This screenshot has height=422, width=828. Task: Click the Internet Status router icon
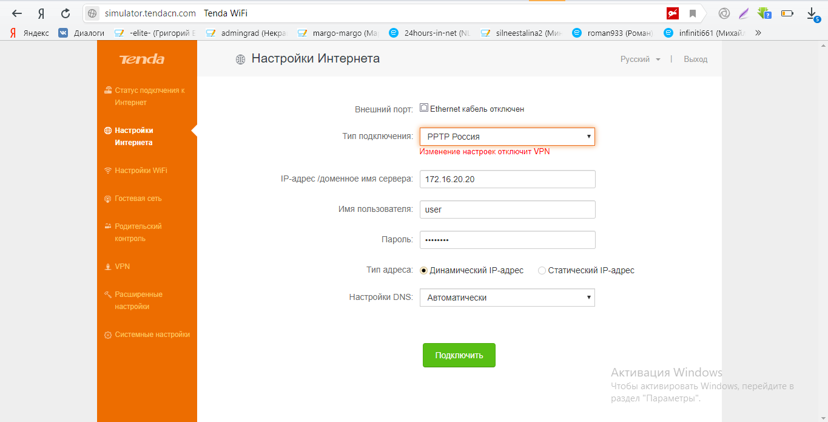coord(108,90)
